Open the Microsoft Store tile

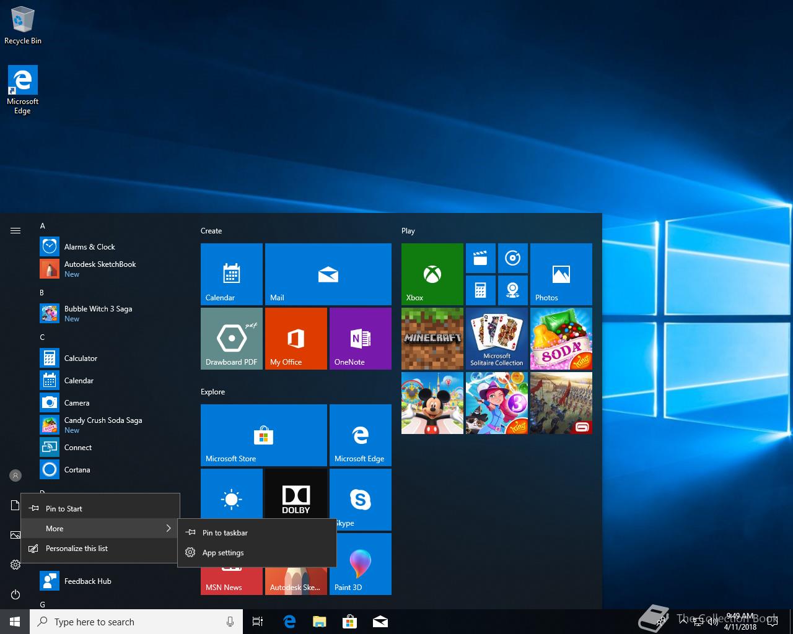click(x=264, y=435)
